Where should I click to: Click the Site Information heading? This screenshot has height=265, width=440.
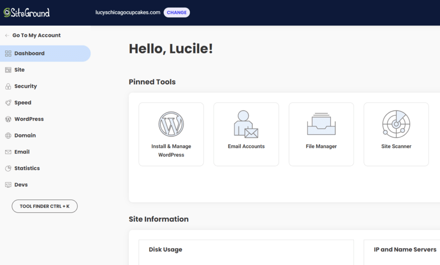click(158, 219)
